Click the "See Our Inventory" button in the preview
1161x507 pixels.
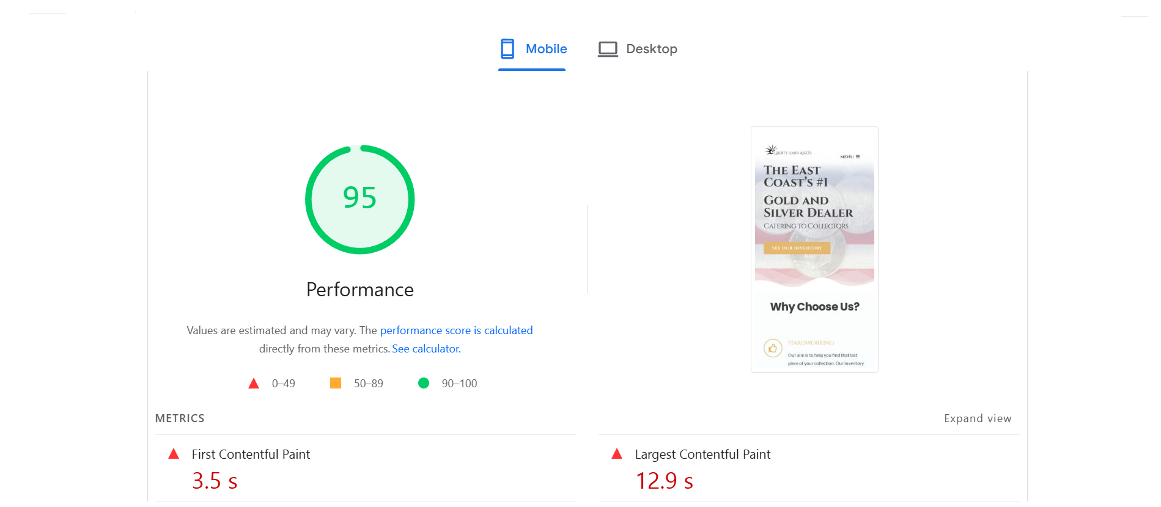point(797,248)
